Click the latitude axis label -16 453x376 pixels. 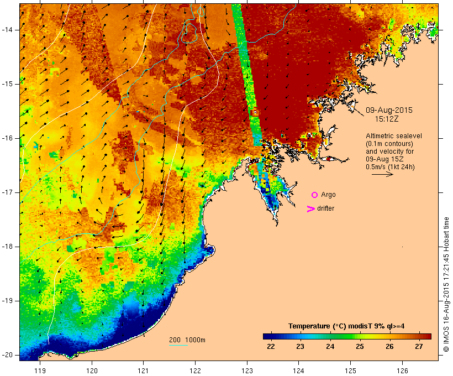7,138
